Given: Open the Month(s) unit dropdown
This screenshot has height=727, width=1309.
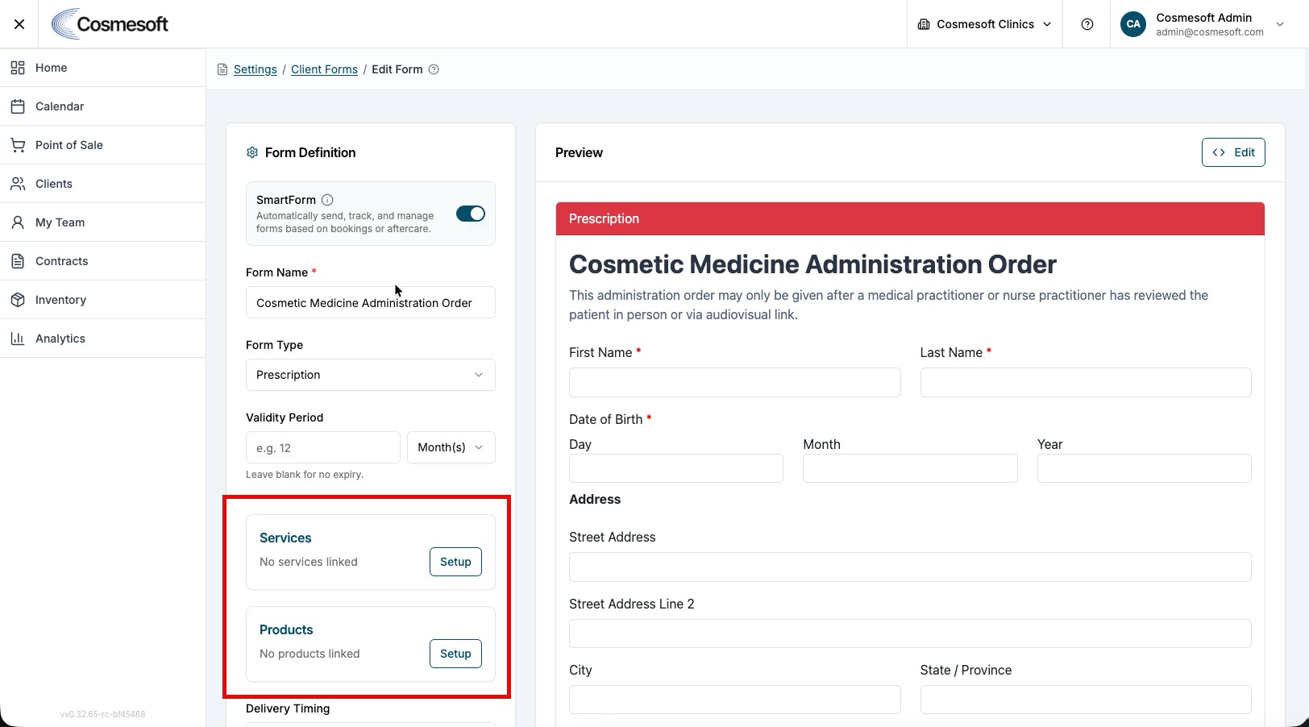Looking at the screenshot, I should coord(451,447).
